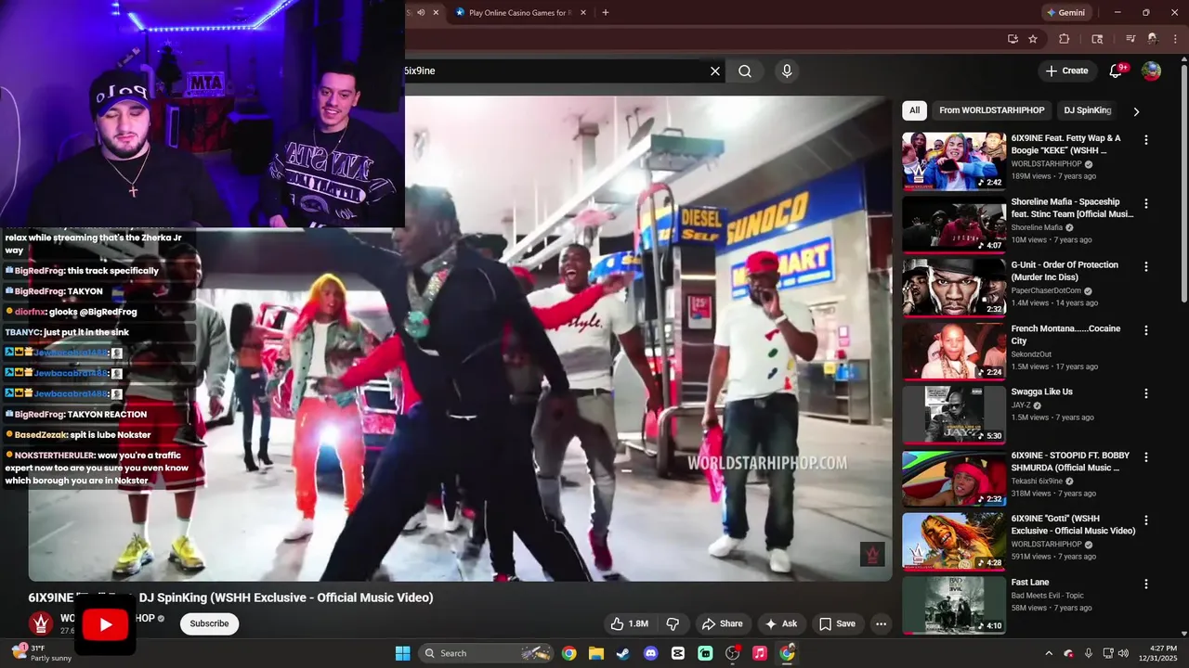
Task: Open options for French Montana Cocaine City
Action: pos(1146,330)
